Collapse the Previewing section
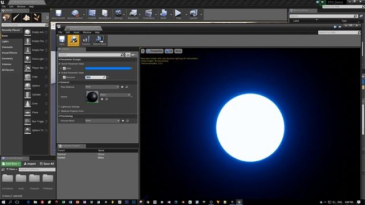Image resolution: width=365 pixels, height=205 pixels. pyautogui.click(x=59, y=116)
